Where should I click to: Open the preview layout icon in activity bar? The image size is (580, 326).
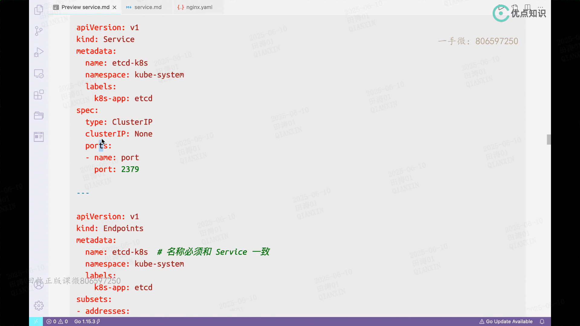coord(39,137)
